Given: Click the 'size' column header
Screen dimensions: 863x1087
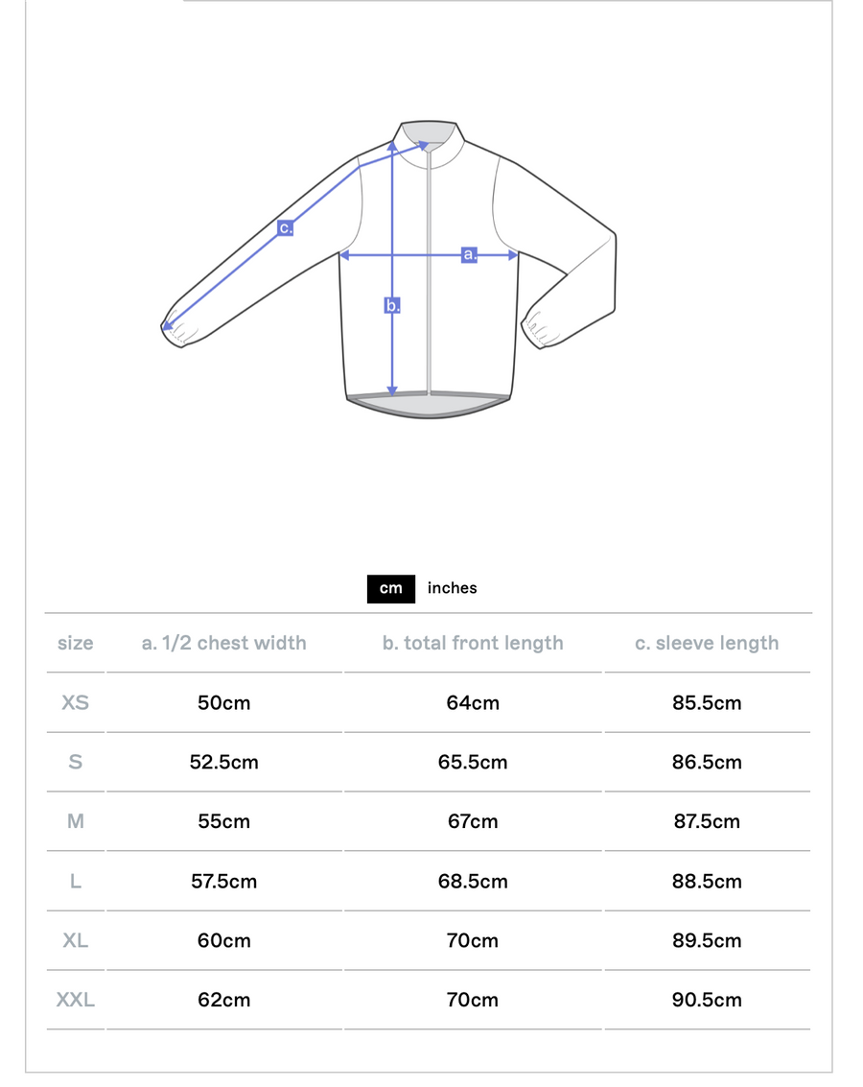Looking at the screenshot, I should tap(76, 643).
